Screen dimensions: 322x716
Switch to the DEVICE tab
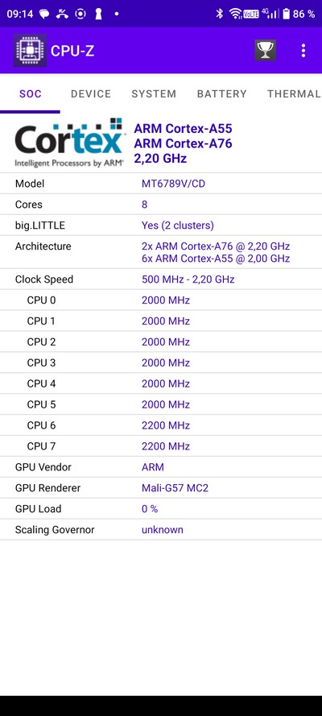tap(91, 94)
